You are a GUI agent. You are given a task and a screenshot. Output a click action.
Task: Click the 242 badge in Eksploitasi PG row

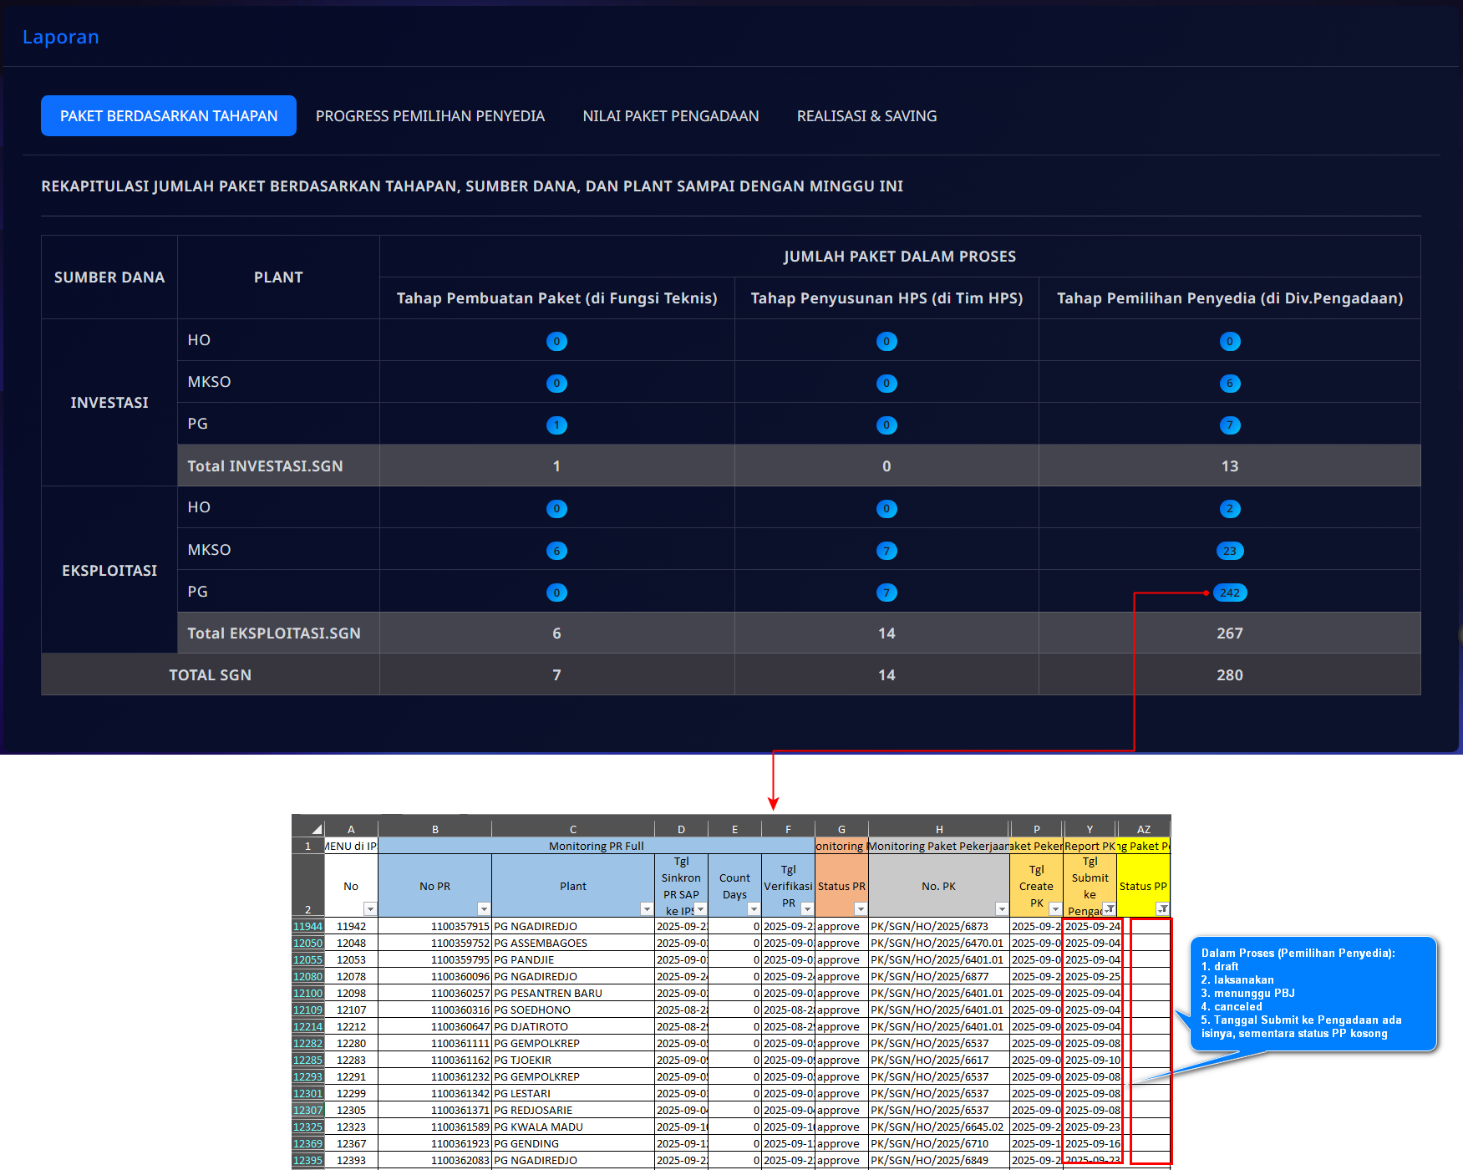click(1229, 593)
